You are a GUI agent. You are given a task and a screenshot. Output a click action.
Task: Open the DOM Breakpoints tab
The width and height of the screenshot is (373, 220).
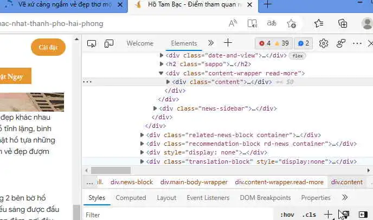pos(265,198)
